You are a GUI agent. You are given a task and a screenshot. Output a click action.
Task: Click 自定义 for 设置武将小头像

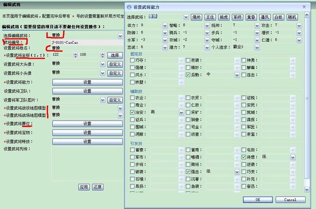[115, 73]
